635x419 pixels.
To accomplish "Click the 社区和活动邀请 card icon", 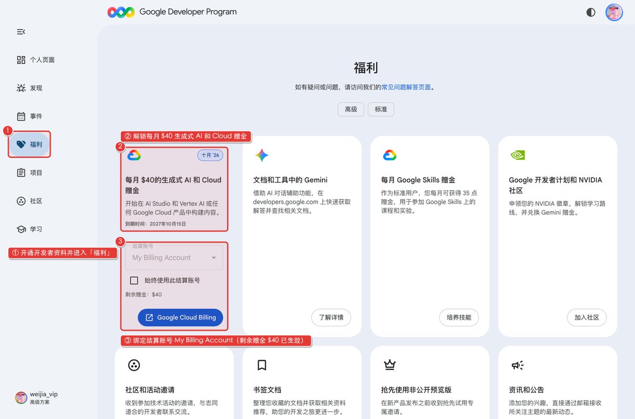I will point(134,365).
